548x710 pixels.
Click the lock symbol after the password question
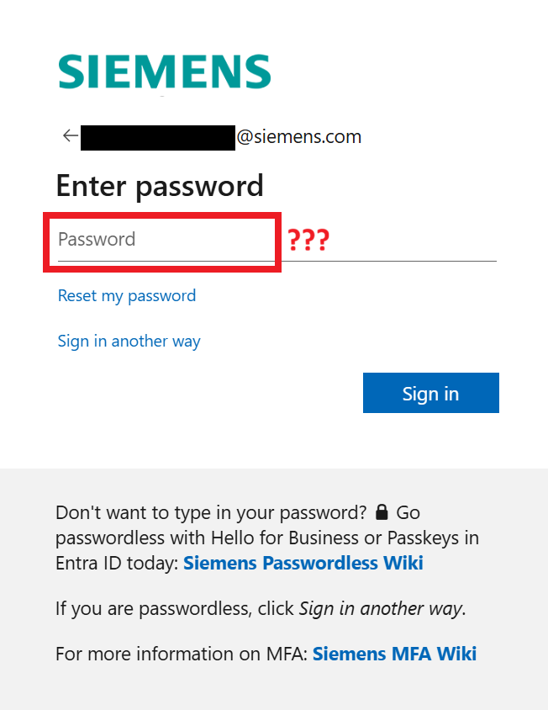tap(382, 512)
